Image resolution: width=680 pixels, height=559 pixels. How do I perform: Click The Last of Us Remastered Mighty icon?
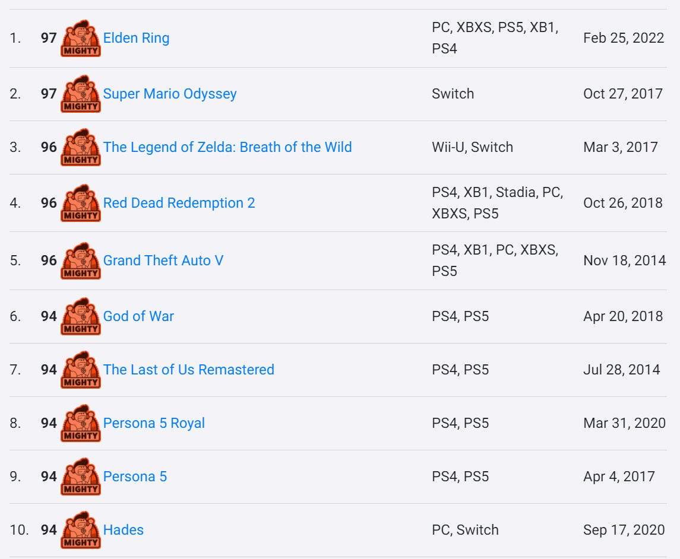coord(81,370)
